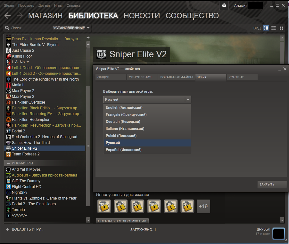289x244 pixels.
Task: Click the game details pane scrollbar down arrow
Action: pyautogui.click(x=282, y=220)
